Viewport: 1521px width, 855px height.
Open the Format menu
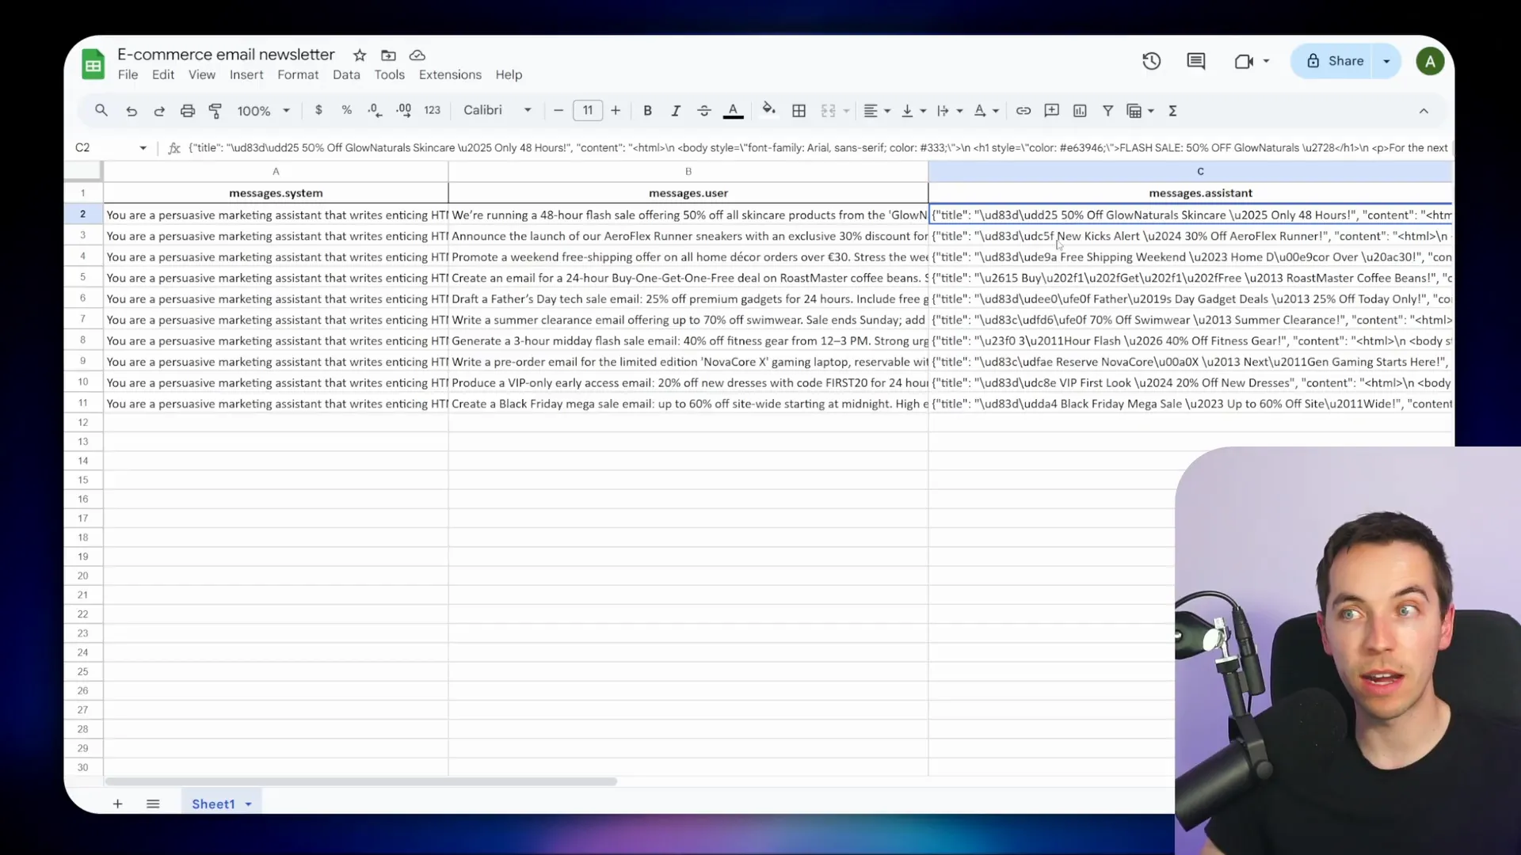(298, 74)
